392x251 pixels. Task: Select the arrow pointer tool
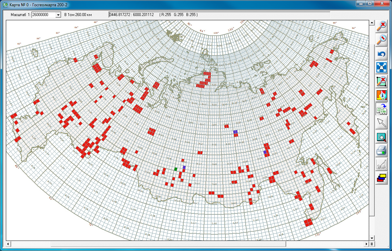(381, 123)
